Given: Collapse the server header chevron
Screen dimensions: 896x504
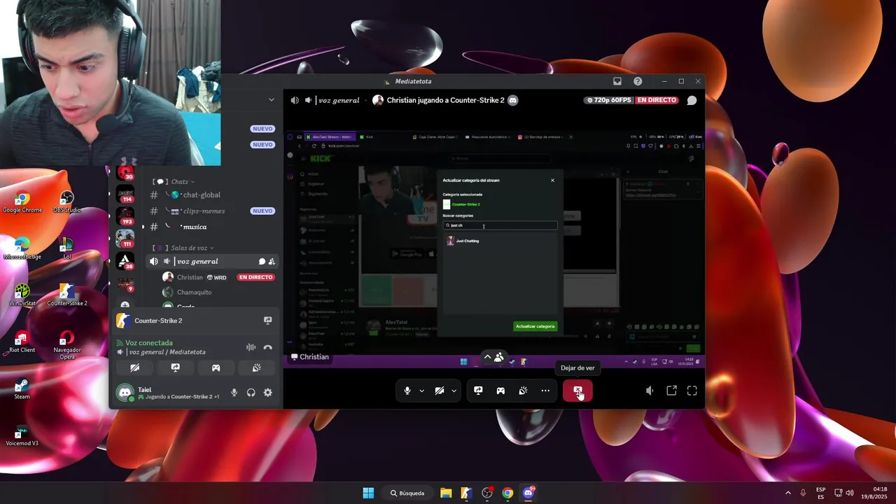Looking at the screenshot, I should pyautogui.click(x=272, y=99).
